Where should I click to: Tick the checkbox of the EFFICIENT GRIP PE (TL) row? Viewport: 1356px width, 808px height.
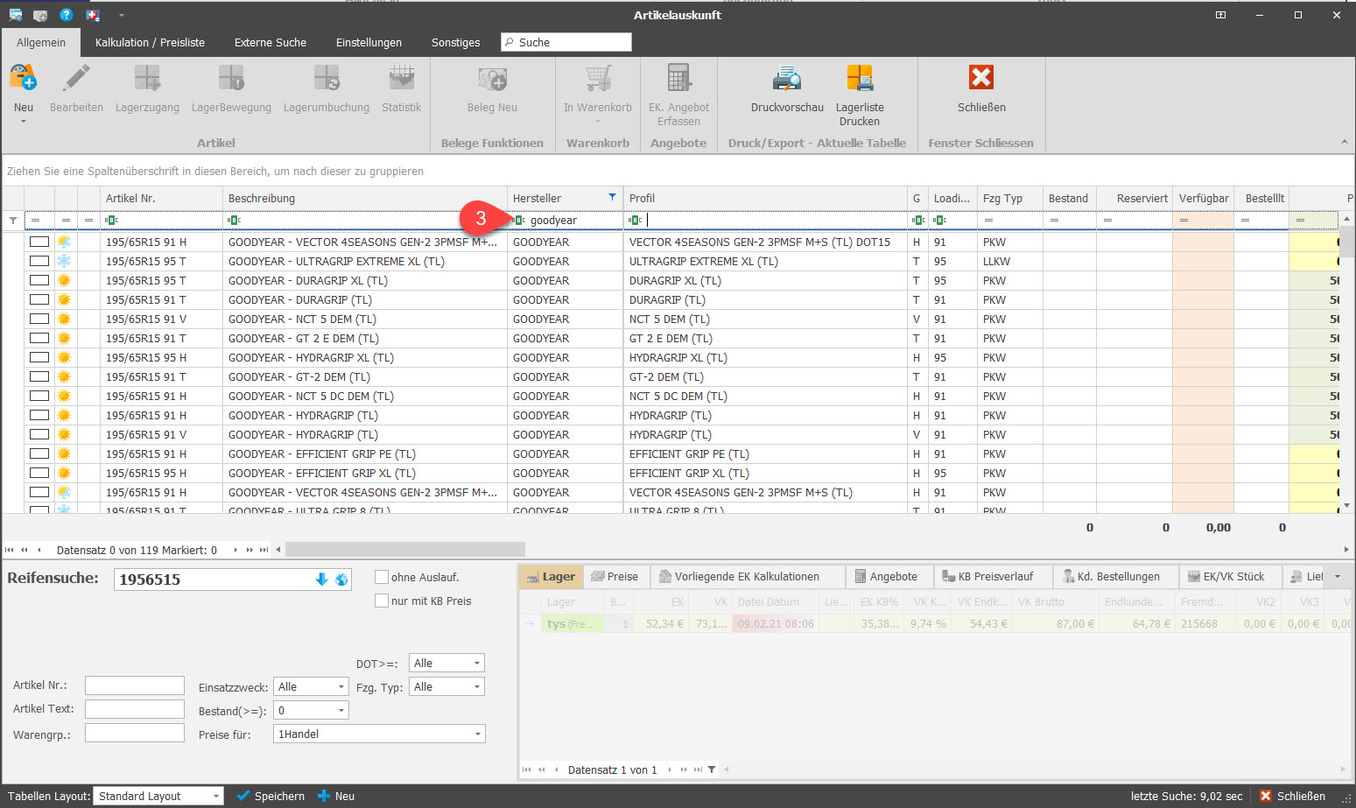click(39, 453)
